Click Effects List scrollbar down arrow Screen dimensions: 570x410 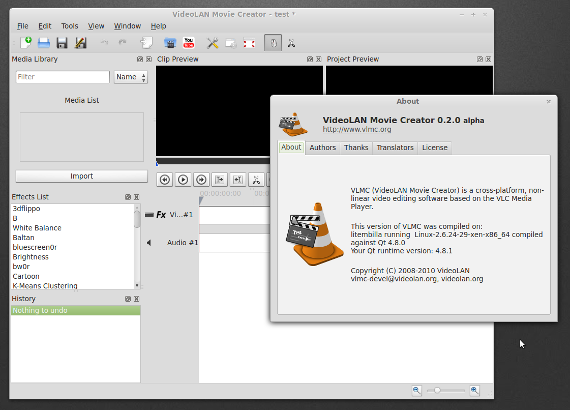(137, 286)
